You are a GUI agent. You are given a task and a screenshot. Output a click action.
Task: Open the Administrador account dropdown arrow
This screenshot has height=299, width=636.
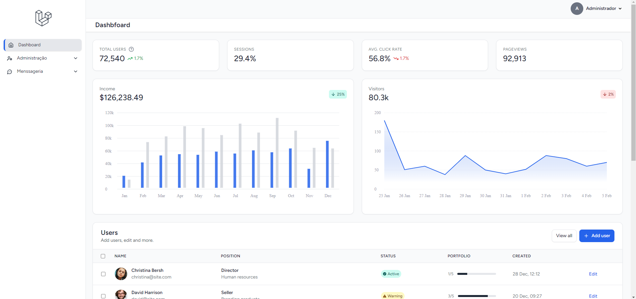coord(620,9)
